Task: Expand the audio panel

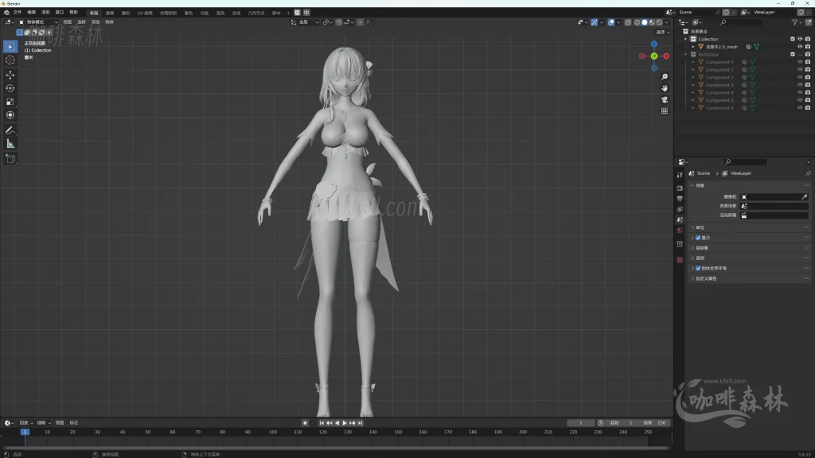Action: pyautogui.click(x=748, y=258)
